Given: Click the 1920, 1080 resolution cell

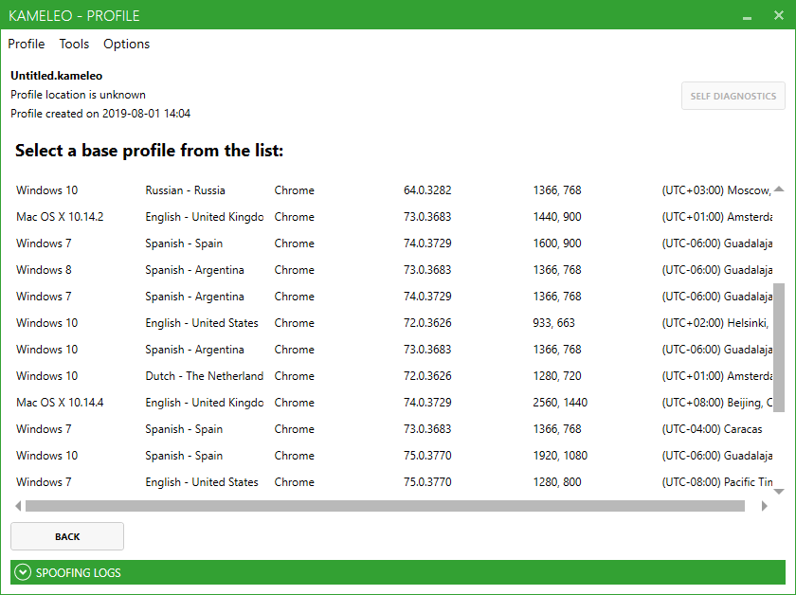Looking at the screenshot, I should 560,456.
